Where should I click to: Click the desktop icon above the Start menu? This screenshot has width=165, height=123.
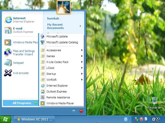[11, 4]
